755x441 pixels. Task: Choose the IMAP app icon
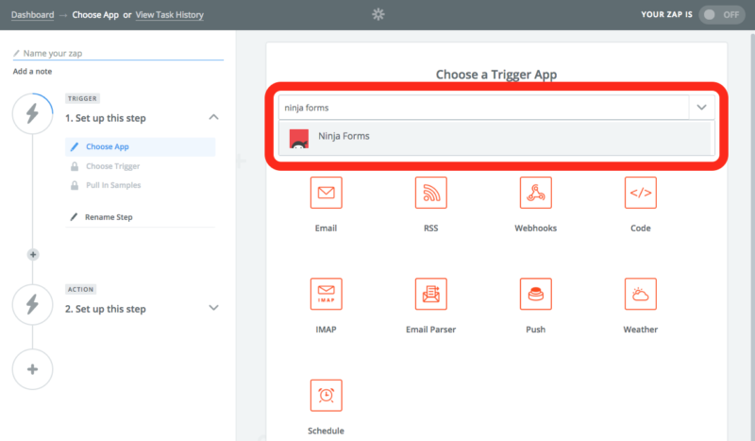tap(326, 294)
